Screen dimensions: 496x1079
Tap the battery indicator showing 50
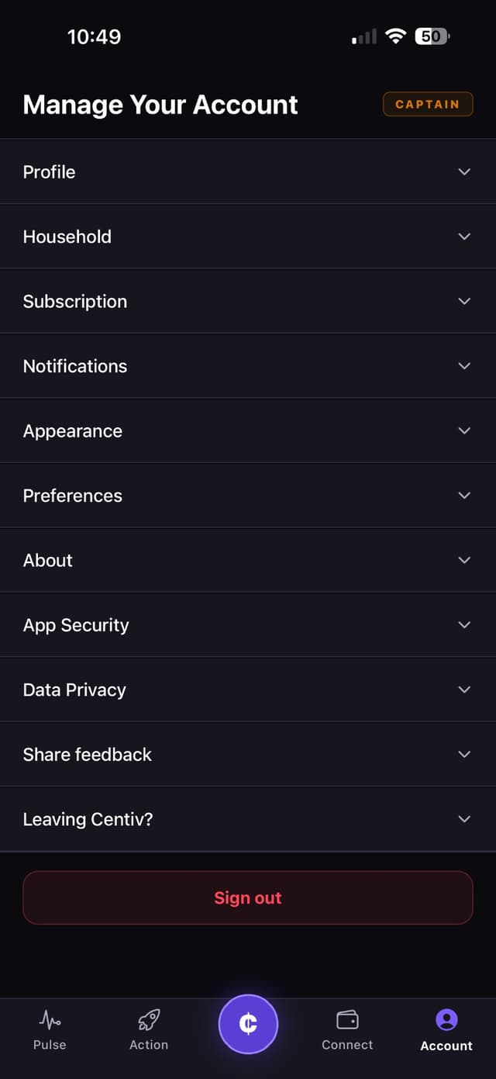[x=432, y=36]
